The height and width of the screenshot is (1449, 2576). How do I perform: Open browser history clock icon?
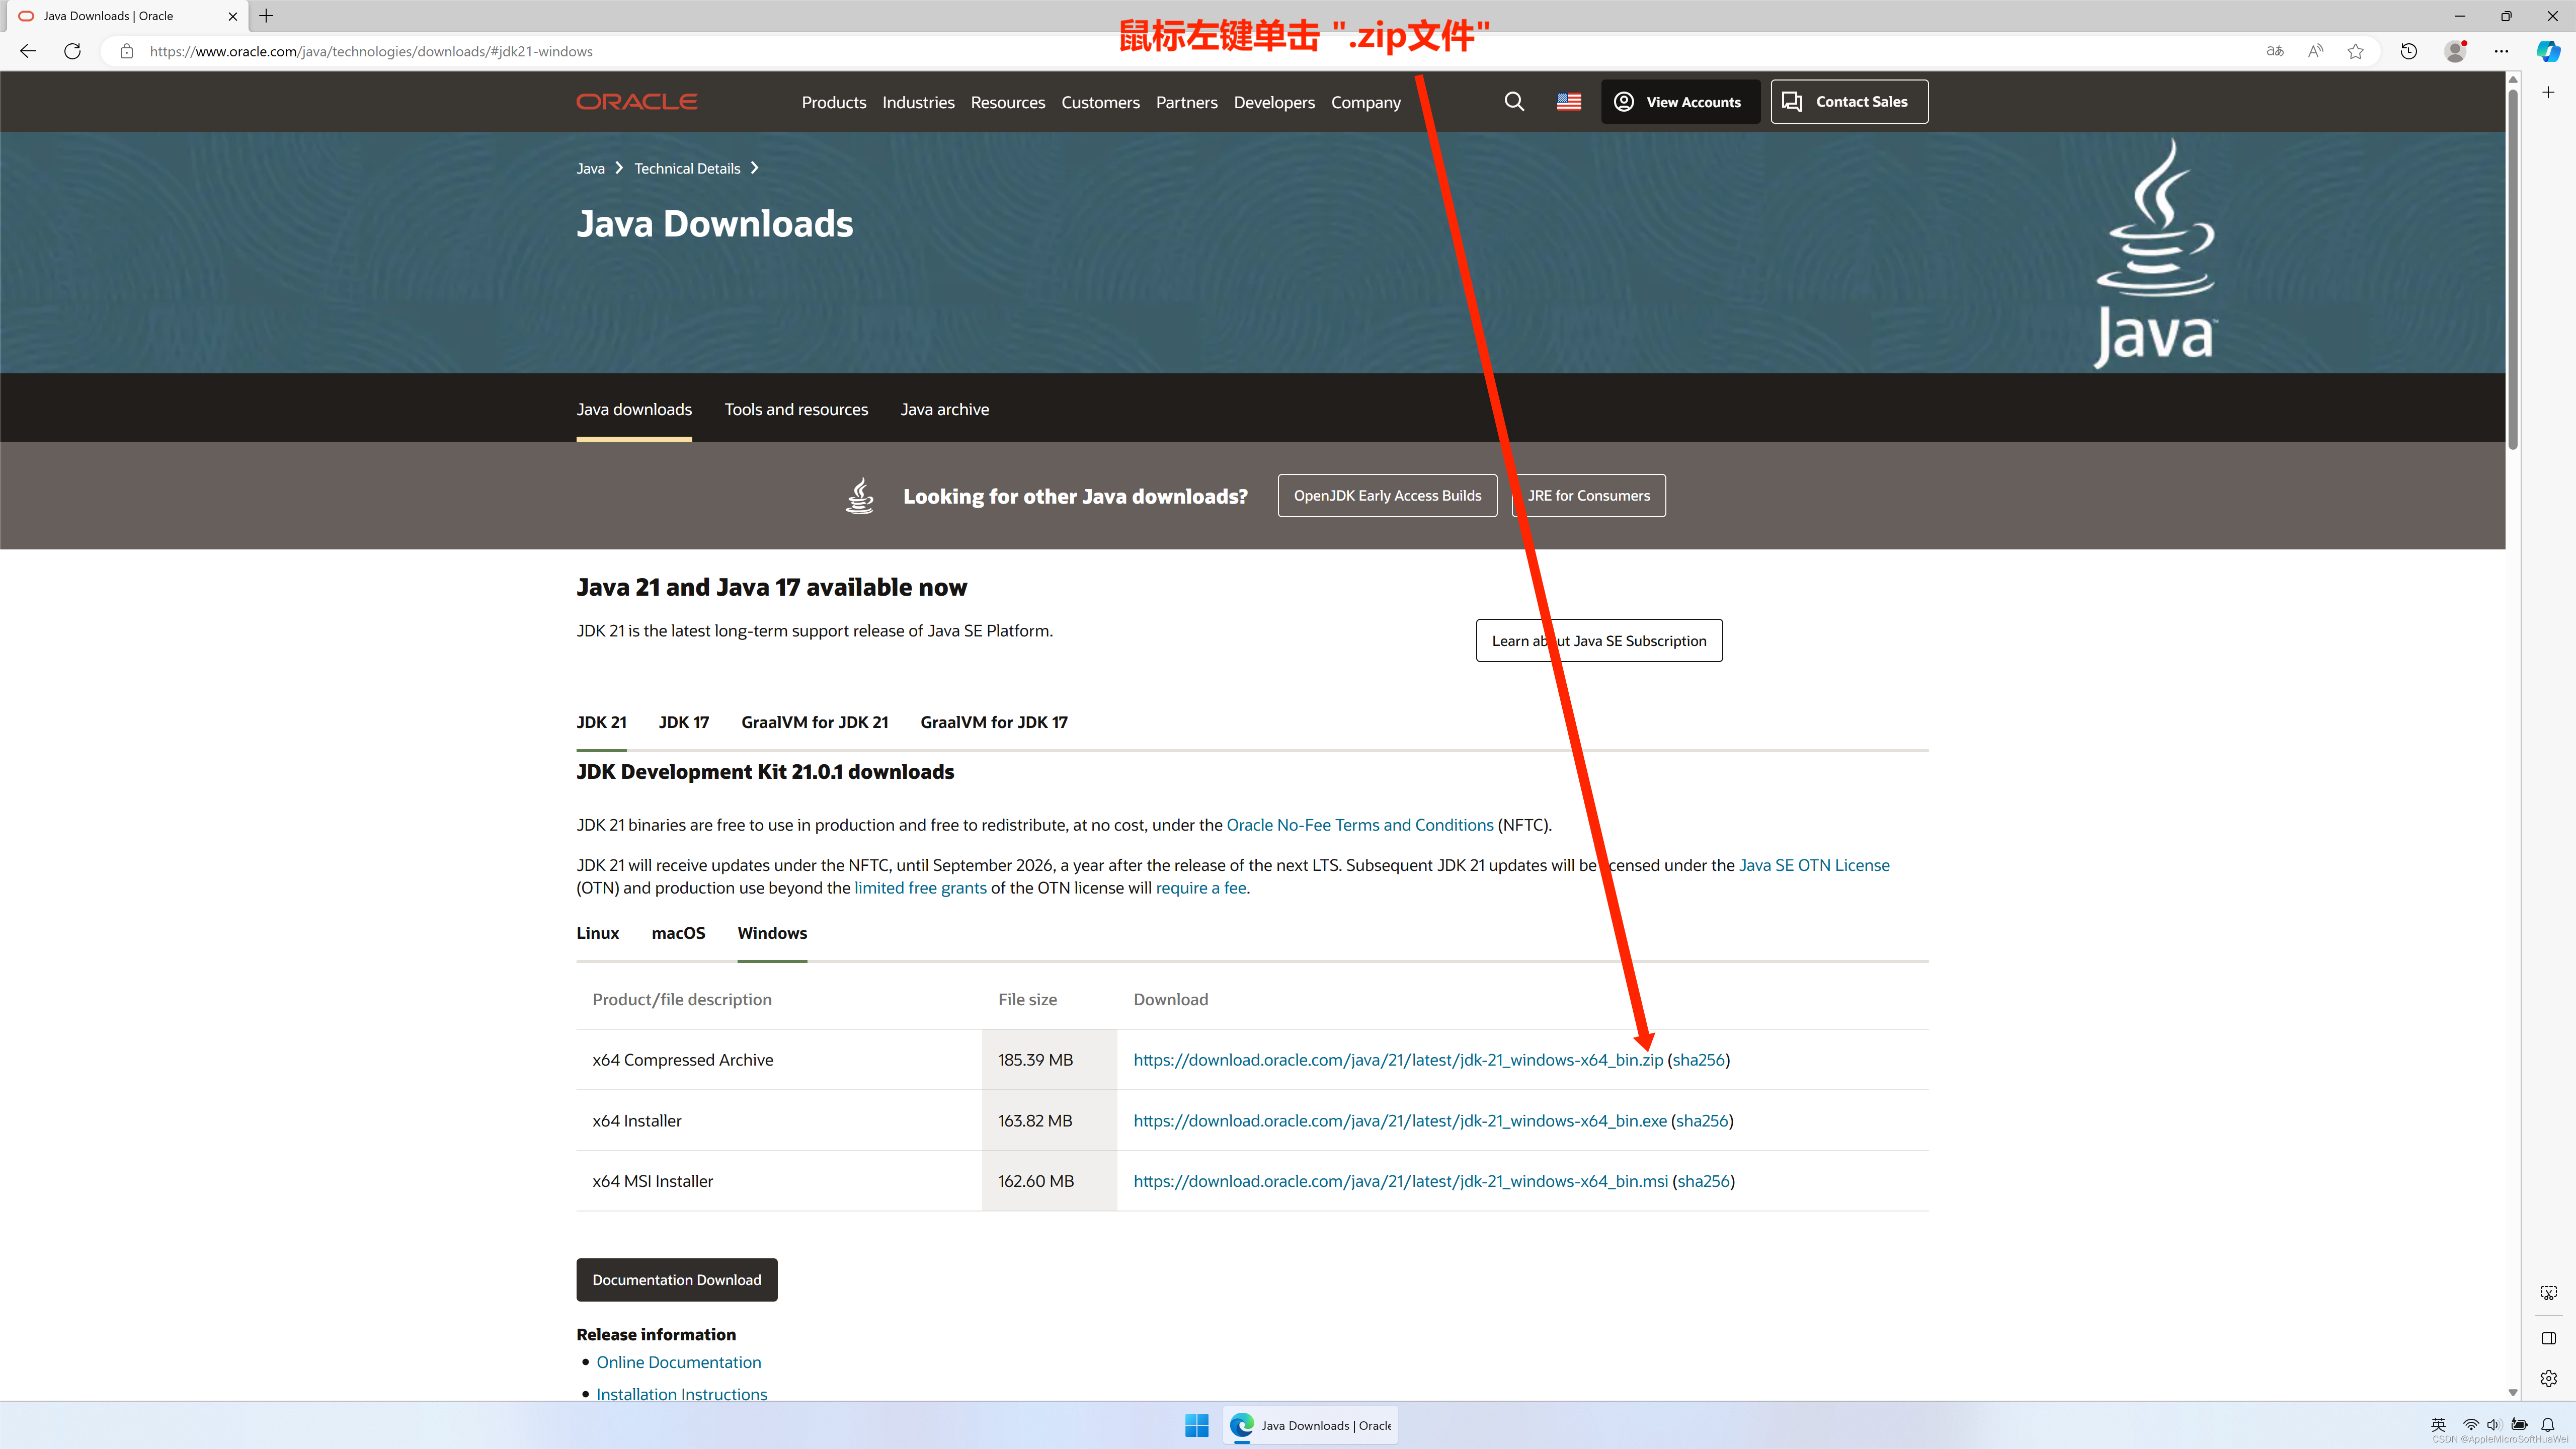point(2409,51)
